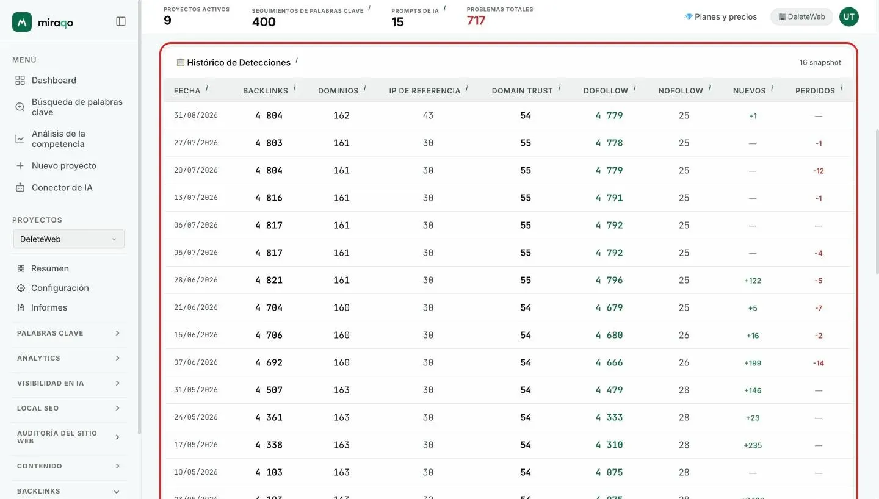Go to Resumen page
The image size is (879, 499).
click(x=50, y=268)
